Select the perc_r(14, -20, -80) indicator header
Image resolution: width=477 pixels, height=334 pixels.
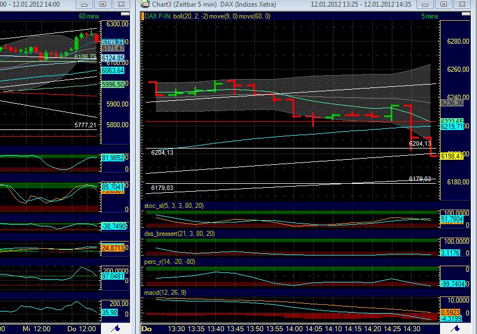169,262
